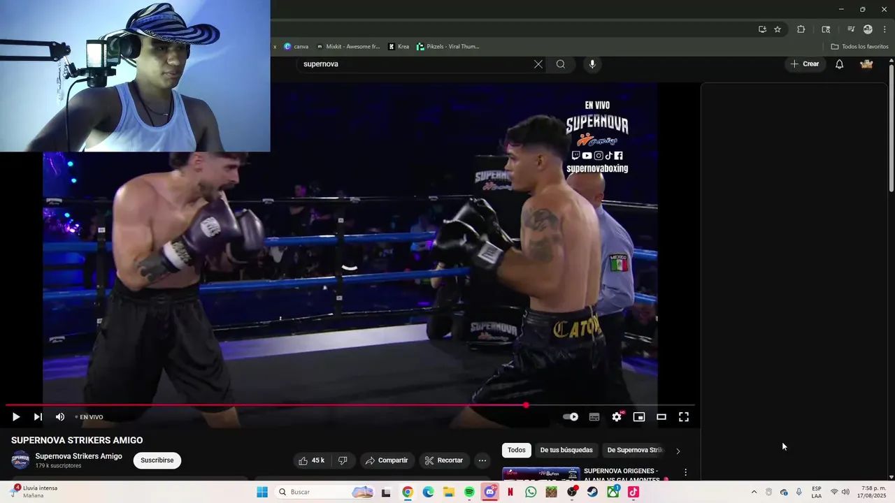The height and width of the screenshot is (503, 895).
Task: Install app icon in address bar
Action: 762,29
